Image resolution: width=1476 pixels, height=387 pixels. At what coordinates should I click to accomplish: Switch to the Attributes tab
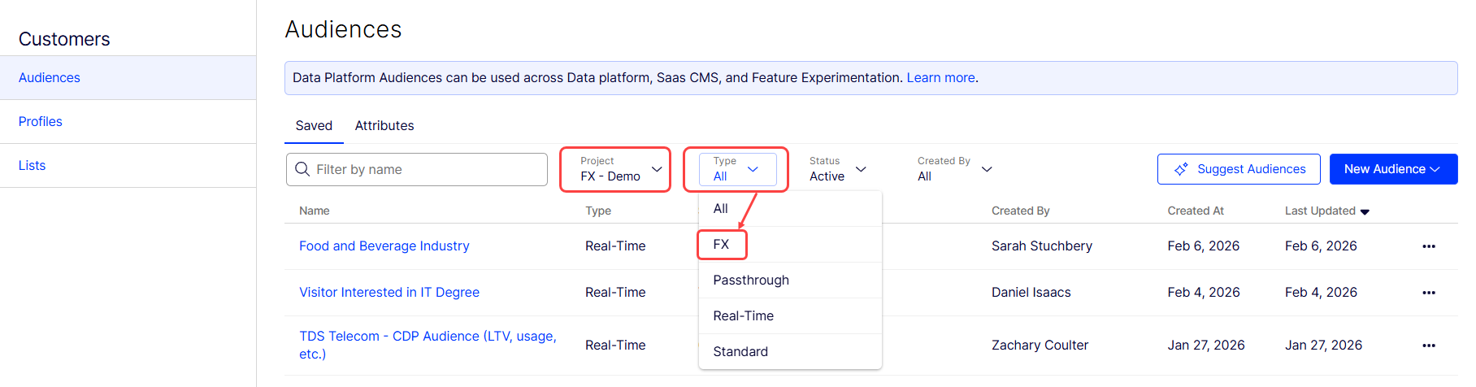click(384, 126)
